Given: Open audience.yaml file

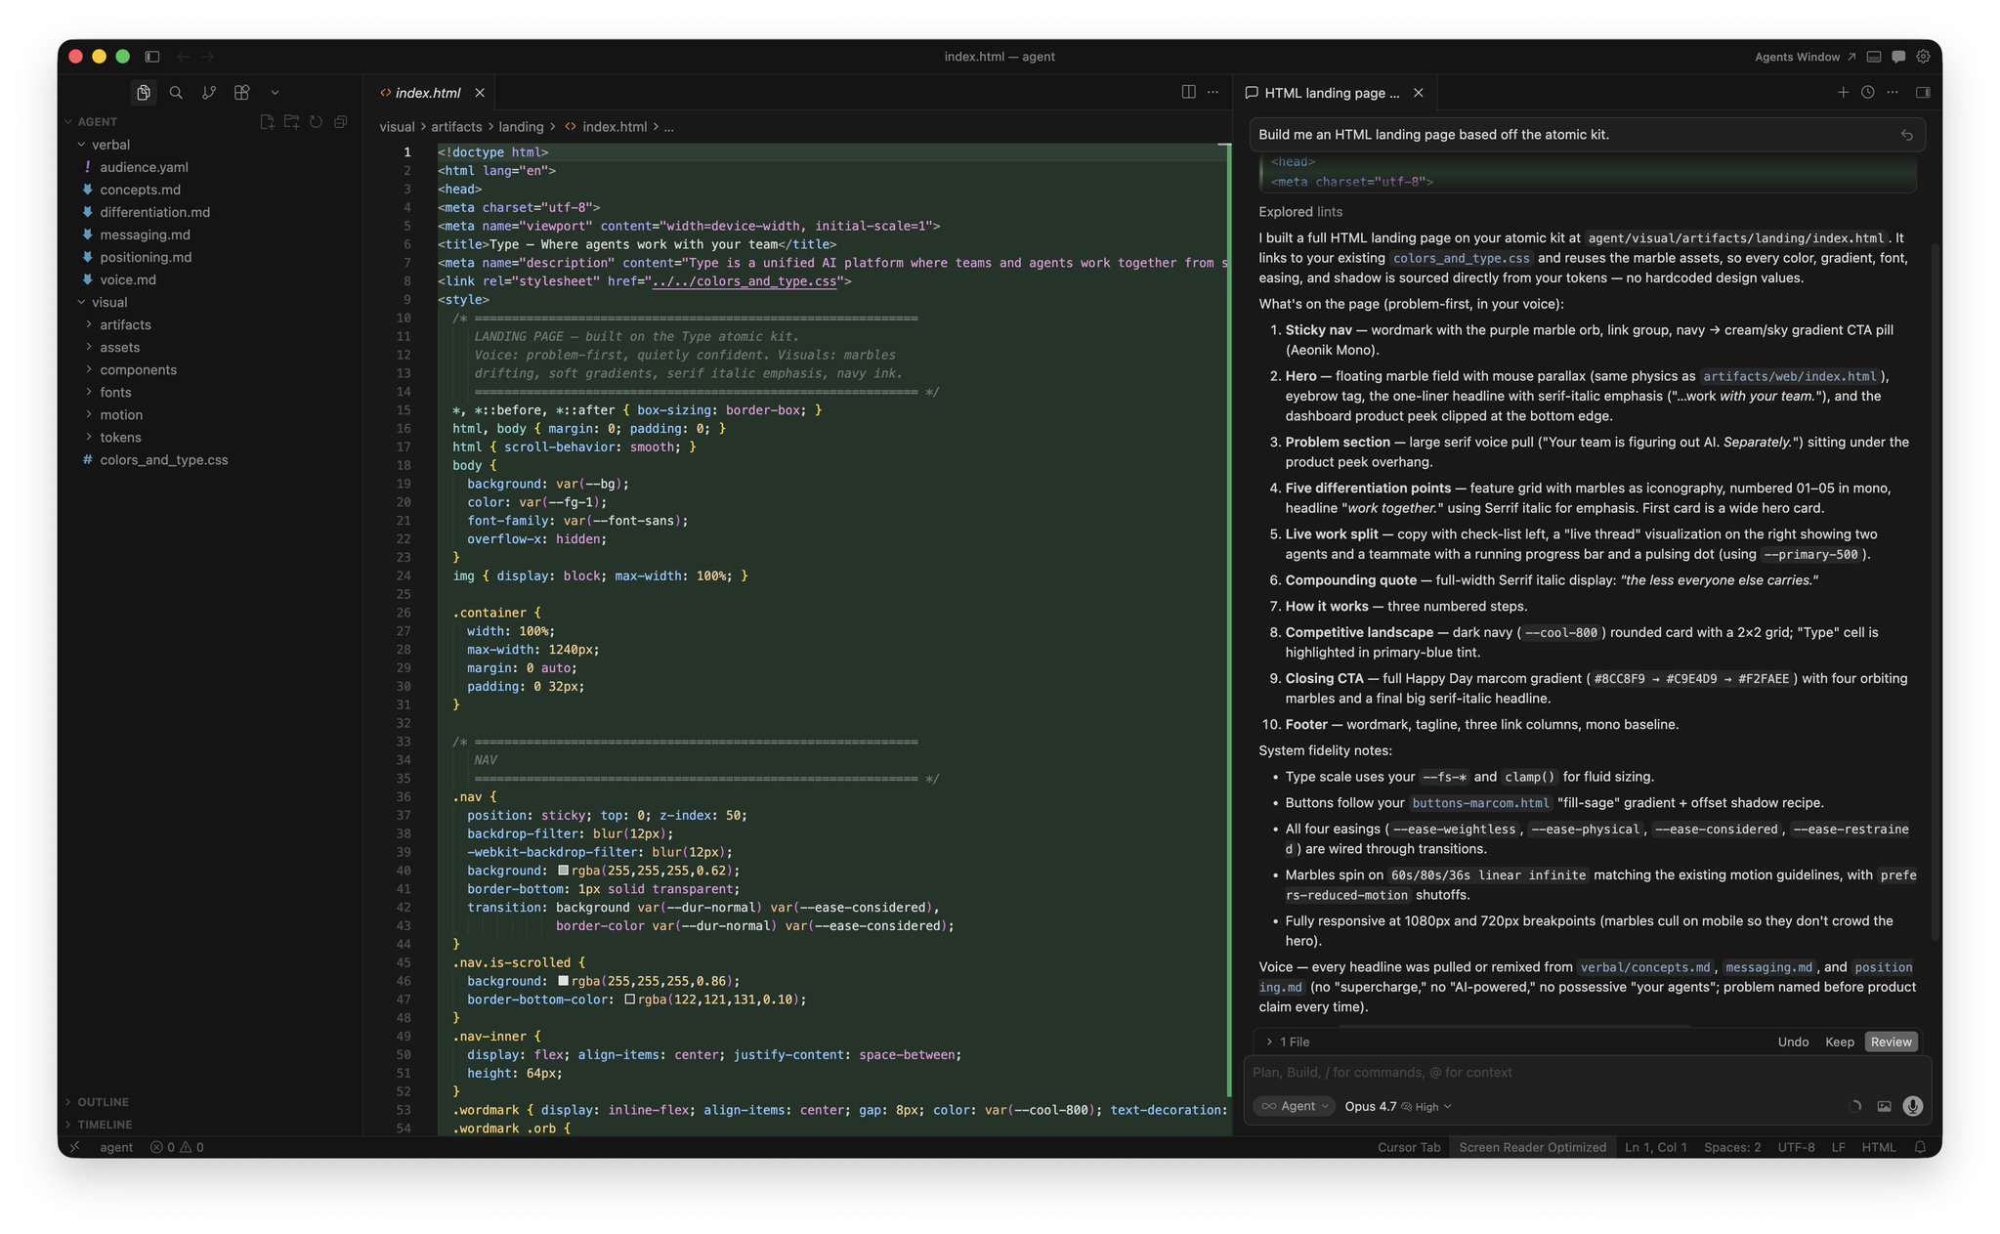Looking at the screenshot, I should [144, 167].
